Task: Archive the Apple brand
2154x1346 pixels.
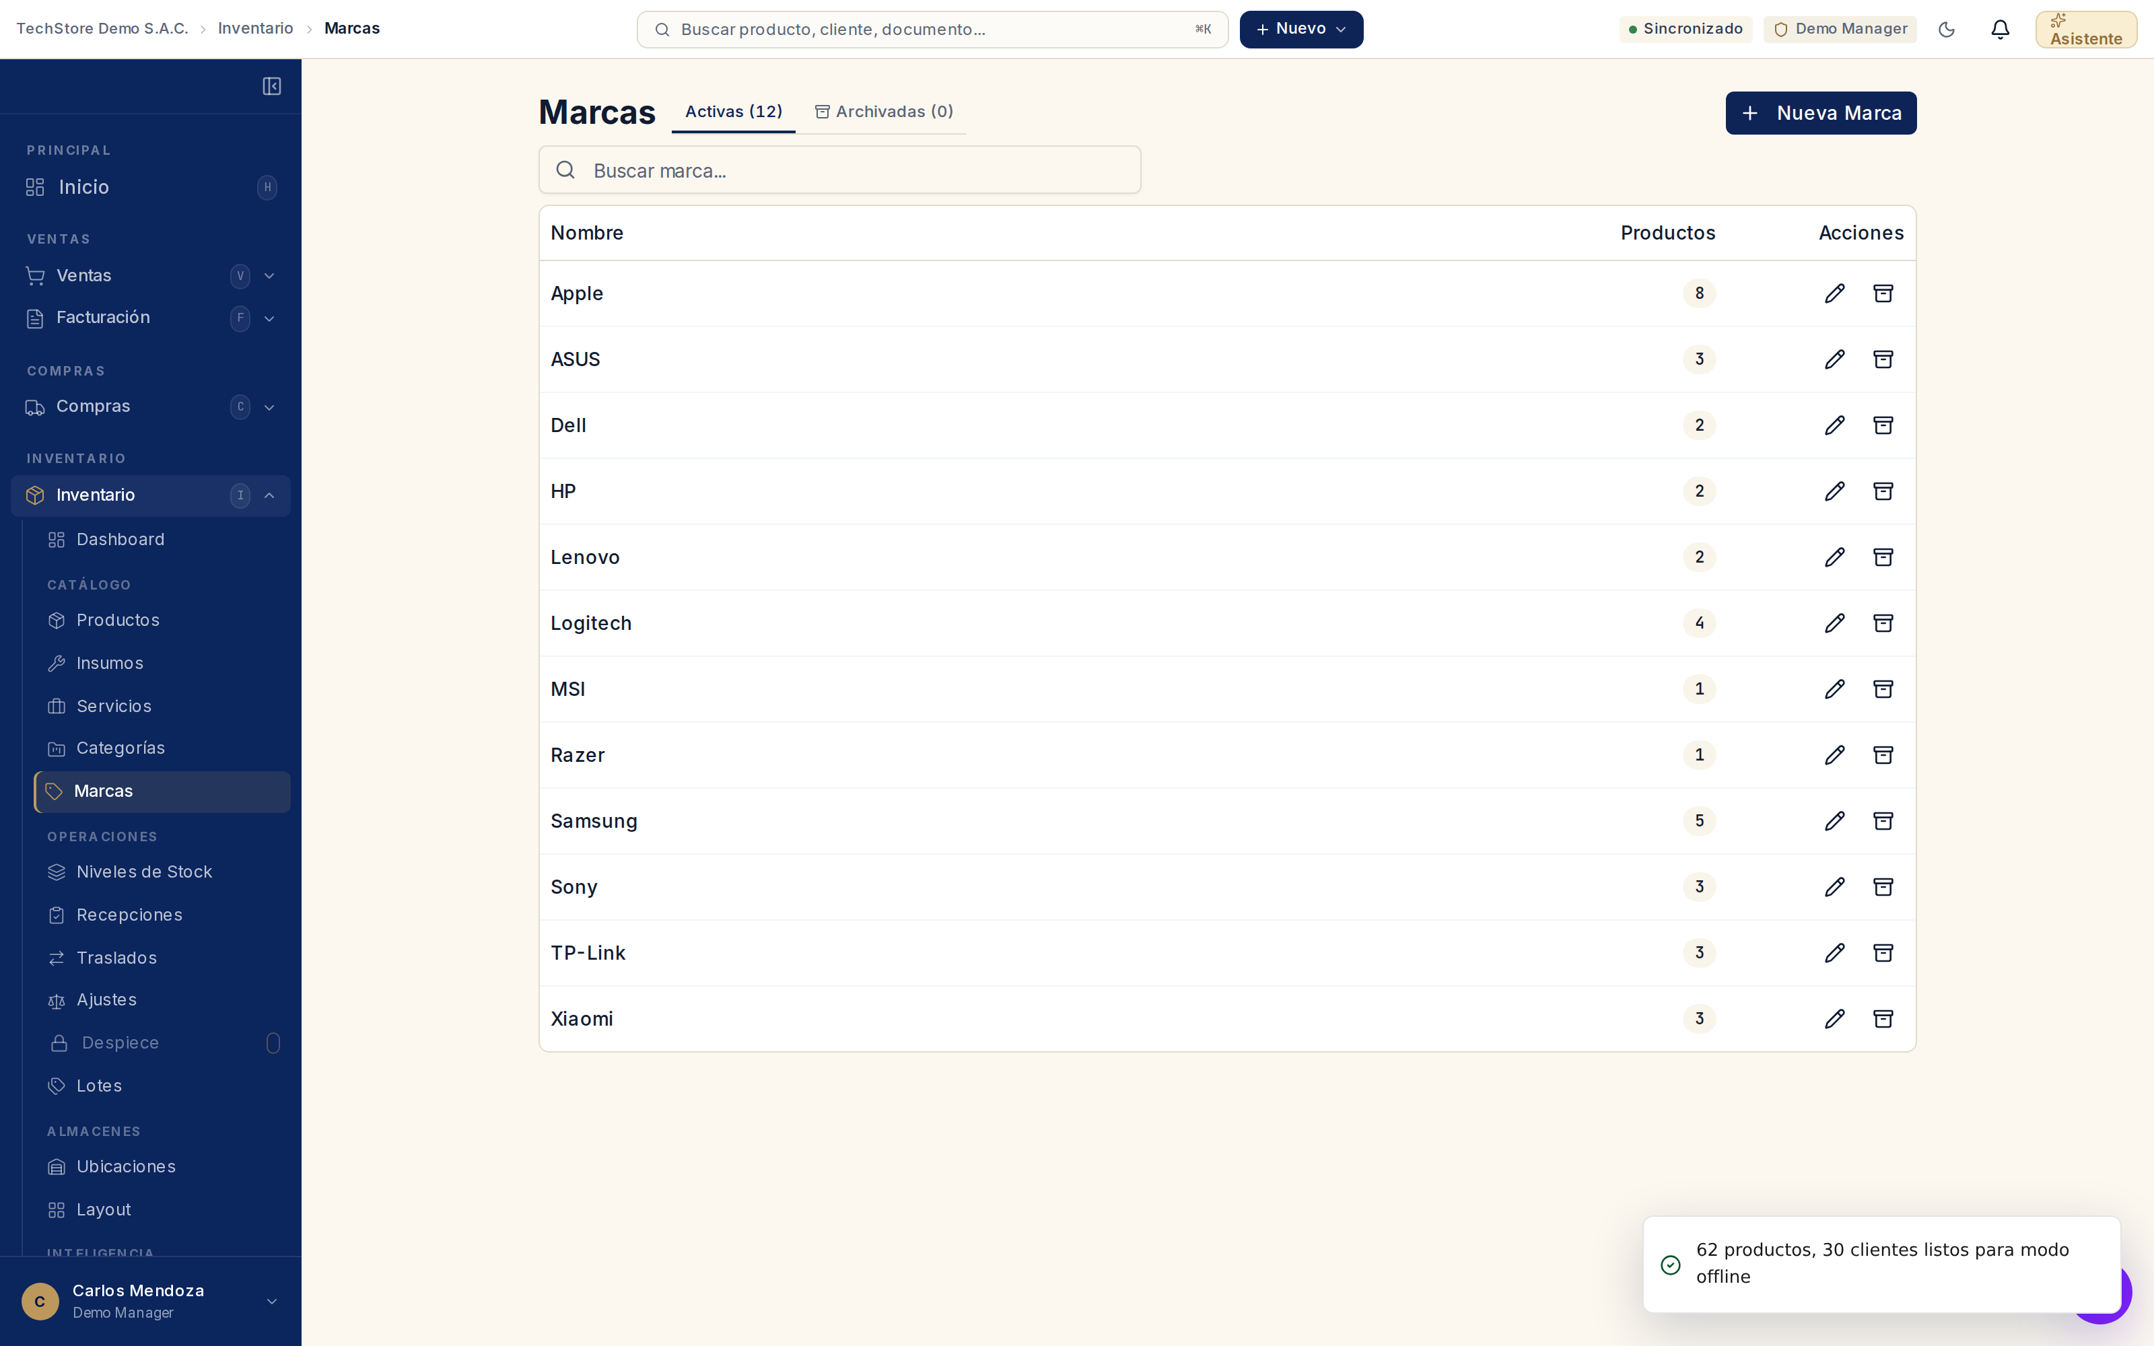Action: pos(1883,294)
